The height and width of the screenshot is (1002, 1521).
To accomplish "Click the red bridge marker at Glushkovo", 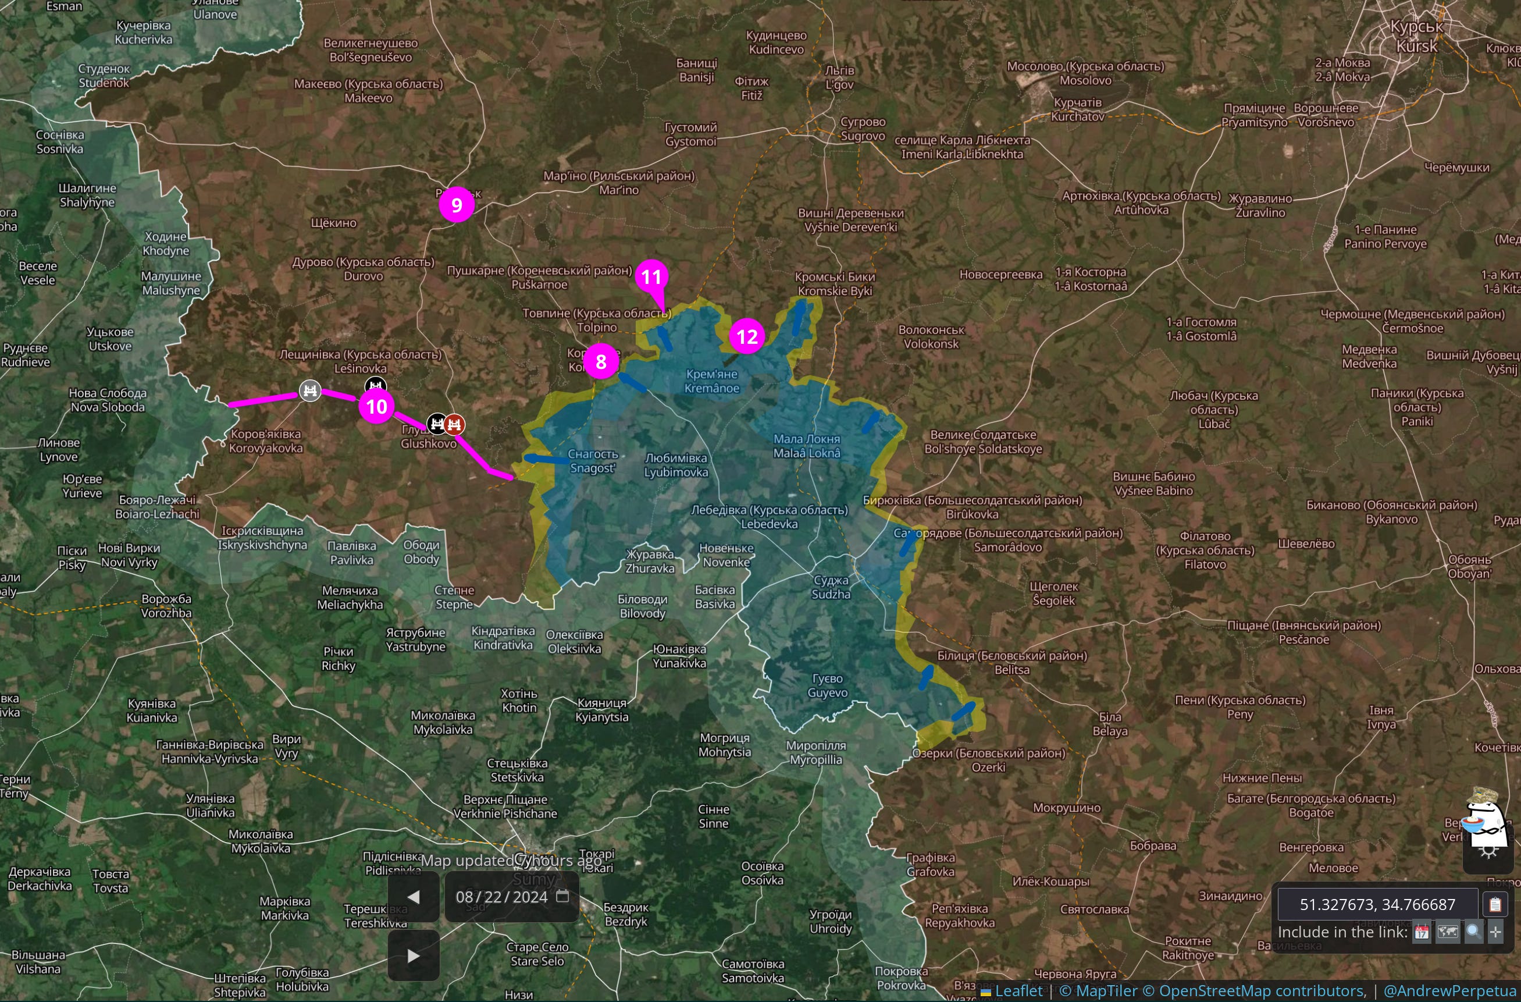I will [x=454, y=424].
